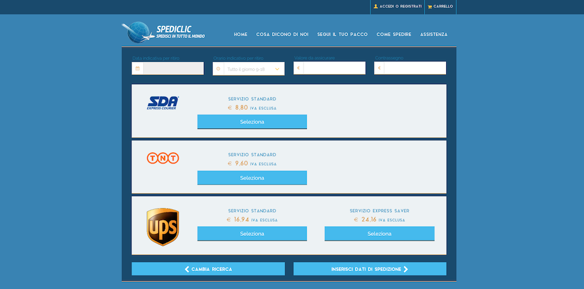
Task: Click the Spediclic globe logo
Action: (138, 32)
